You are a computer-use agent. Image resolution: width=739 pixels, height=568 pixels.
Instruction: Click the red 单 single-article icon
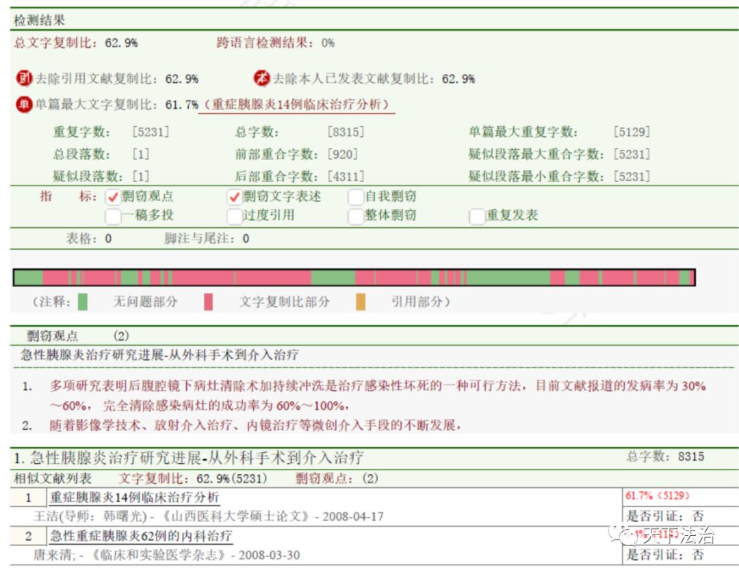[25, 104]
